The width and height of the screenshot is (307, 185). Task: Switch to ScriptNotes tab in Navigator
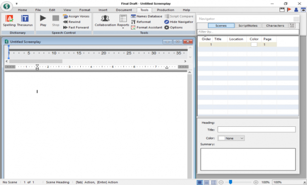[248, 26]
